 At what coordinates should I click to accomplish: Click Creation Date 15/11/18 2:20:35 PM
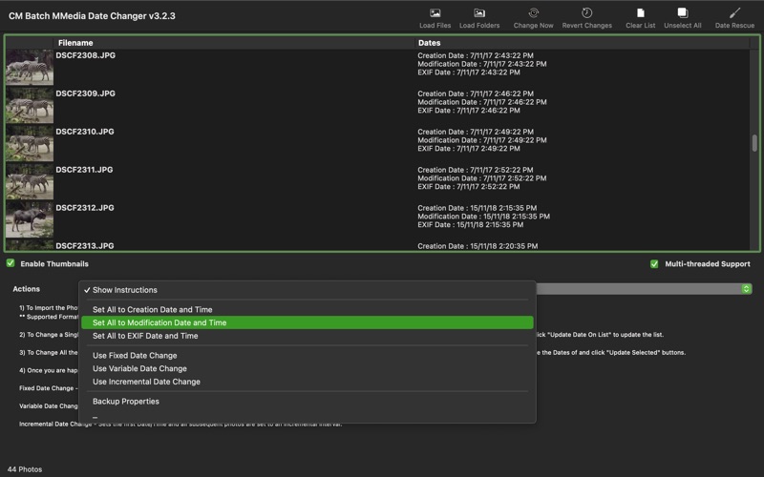pos(477,246)
